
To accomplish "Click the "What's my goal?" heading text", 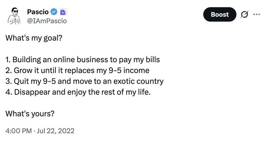I will 34,38.
